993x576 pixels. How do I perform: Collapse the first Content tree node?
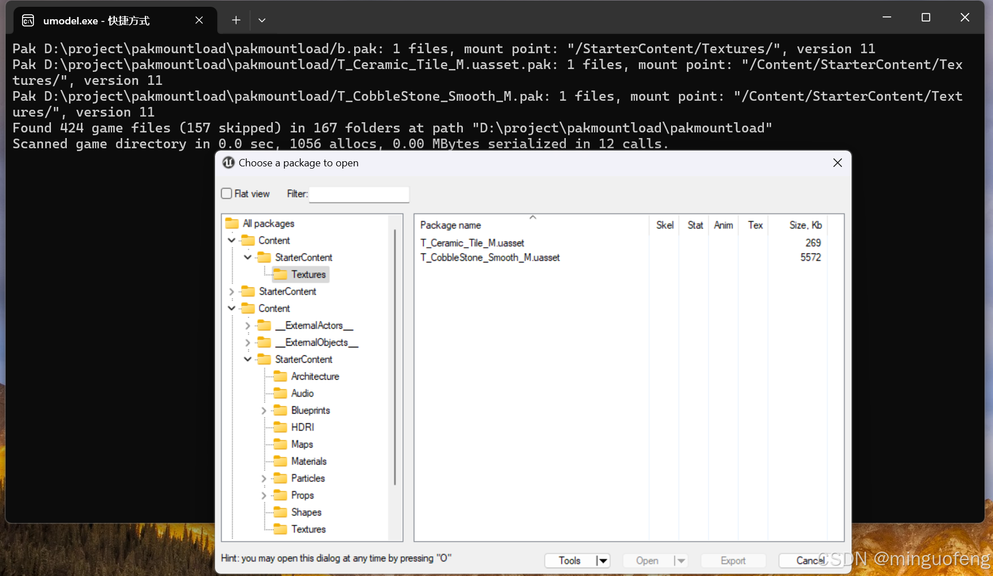(231, 240)
